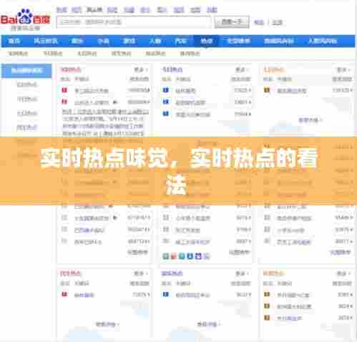
Task: Focus the Baidu search input box
Action: 134,22
